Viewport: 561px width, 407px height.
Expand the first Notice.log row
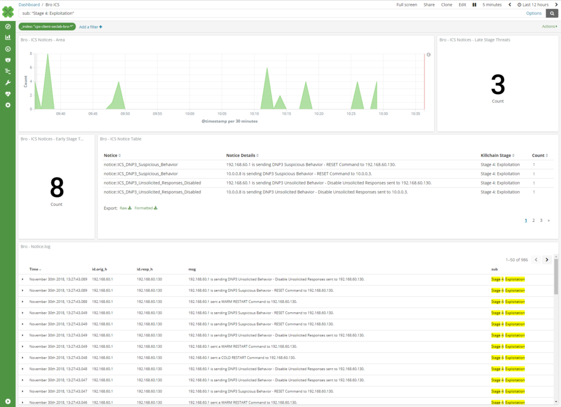[22, 279]
